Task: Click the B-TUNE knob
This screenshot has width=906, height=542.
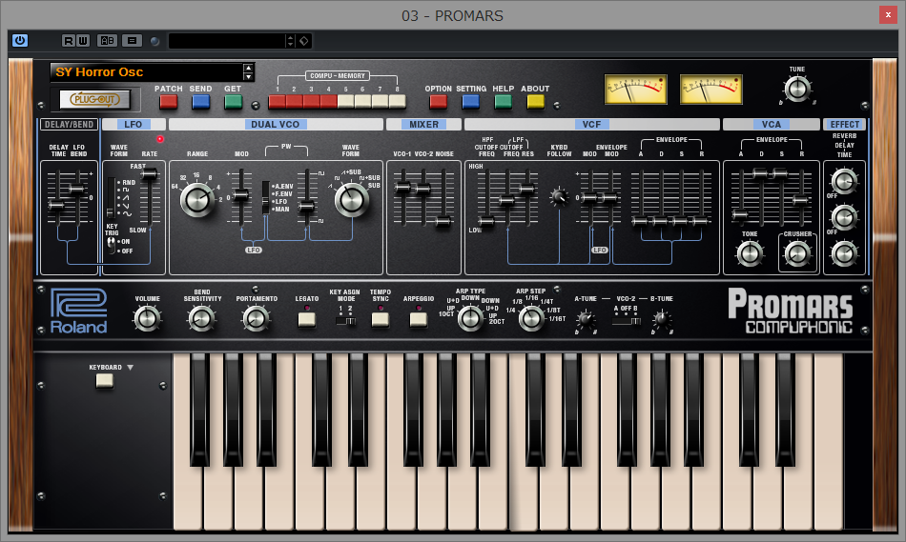Action: pyautogui.click(x=662, y=319)
